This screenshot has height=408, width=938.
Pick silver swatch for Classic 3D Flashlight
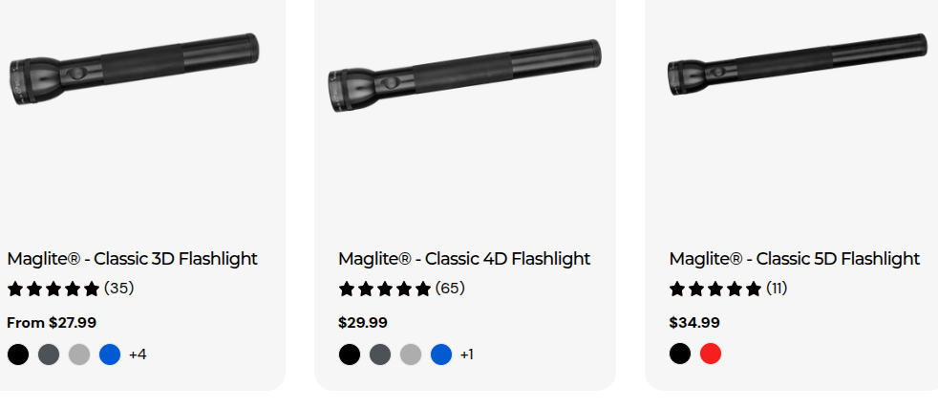pos(79,354)
